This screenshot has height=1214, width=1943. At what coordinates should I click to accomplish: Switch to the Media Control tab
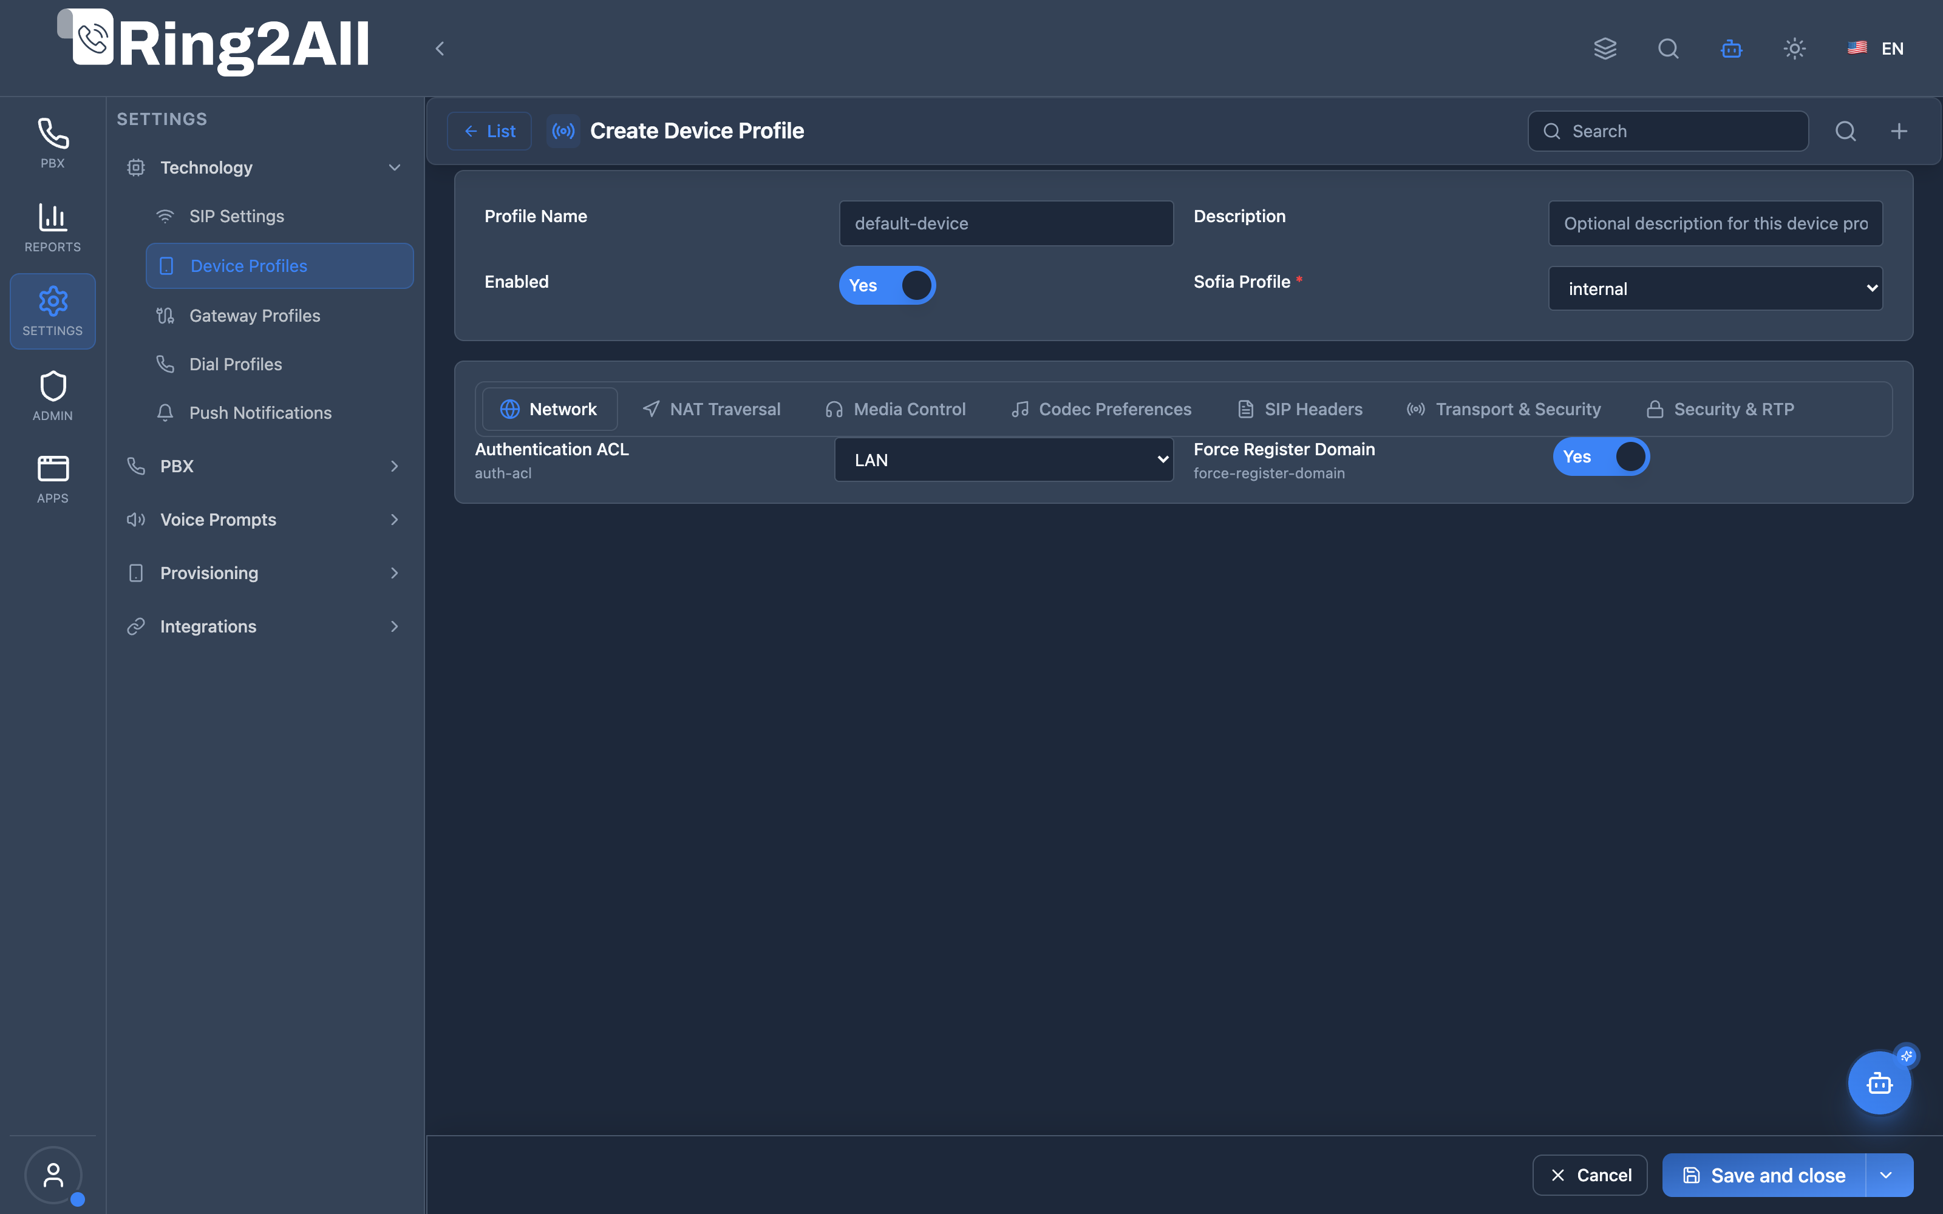pos(895,409)
